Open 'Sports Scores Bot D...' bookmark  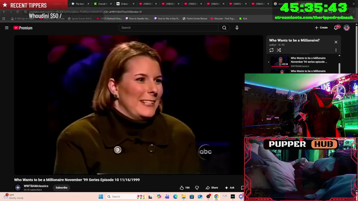tap(80, 18)
